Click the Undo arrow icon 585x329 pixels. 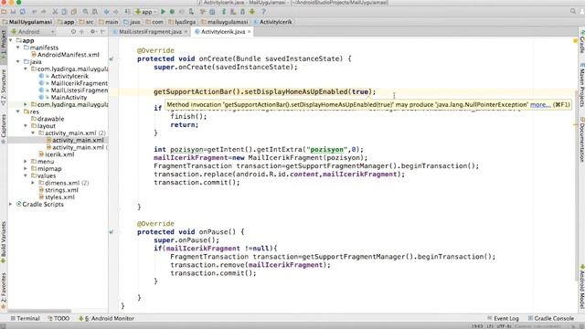point(35,12)
